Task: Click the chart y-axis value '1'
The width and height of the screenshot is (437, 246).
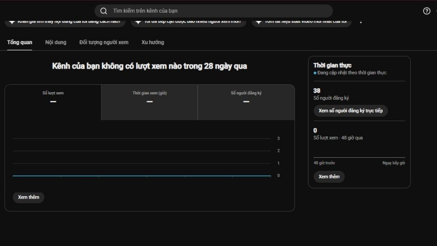Action: (x=279, y=163)
